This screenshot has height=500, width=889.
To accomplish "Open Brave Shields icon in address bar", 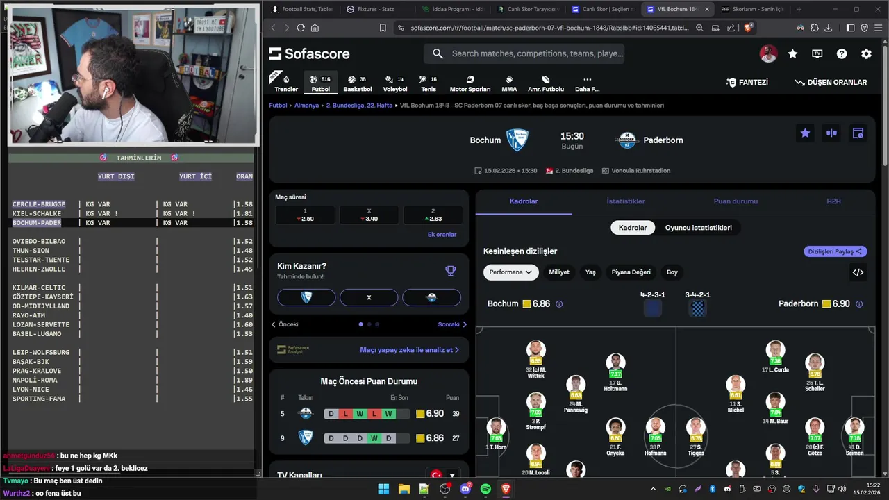I will click(748, 28).
